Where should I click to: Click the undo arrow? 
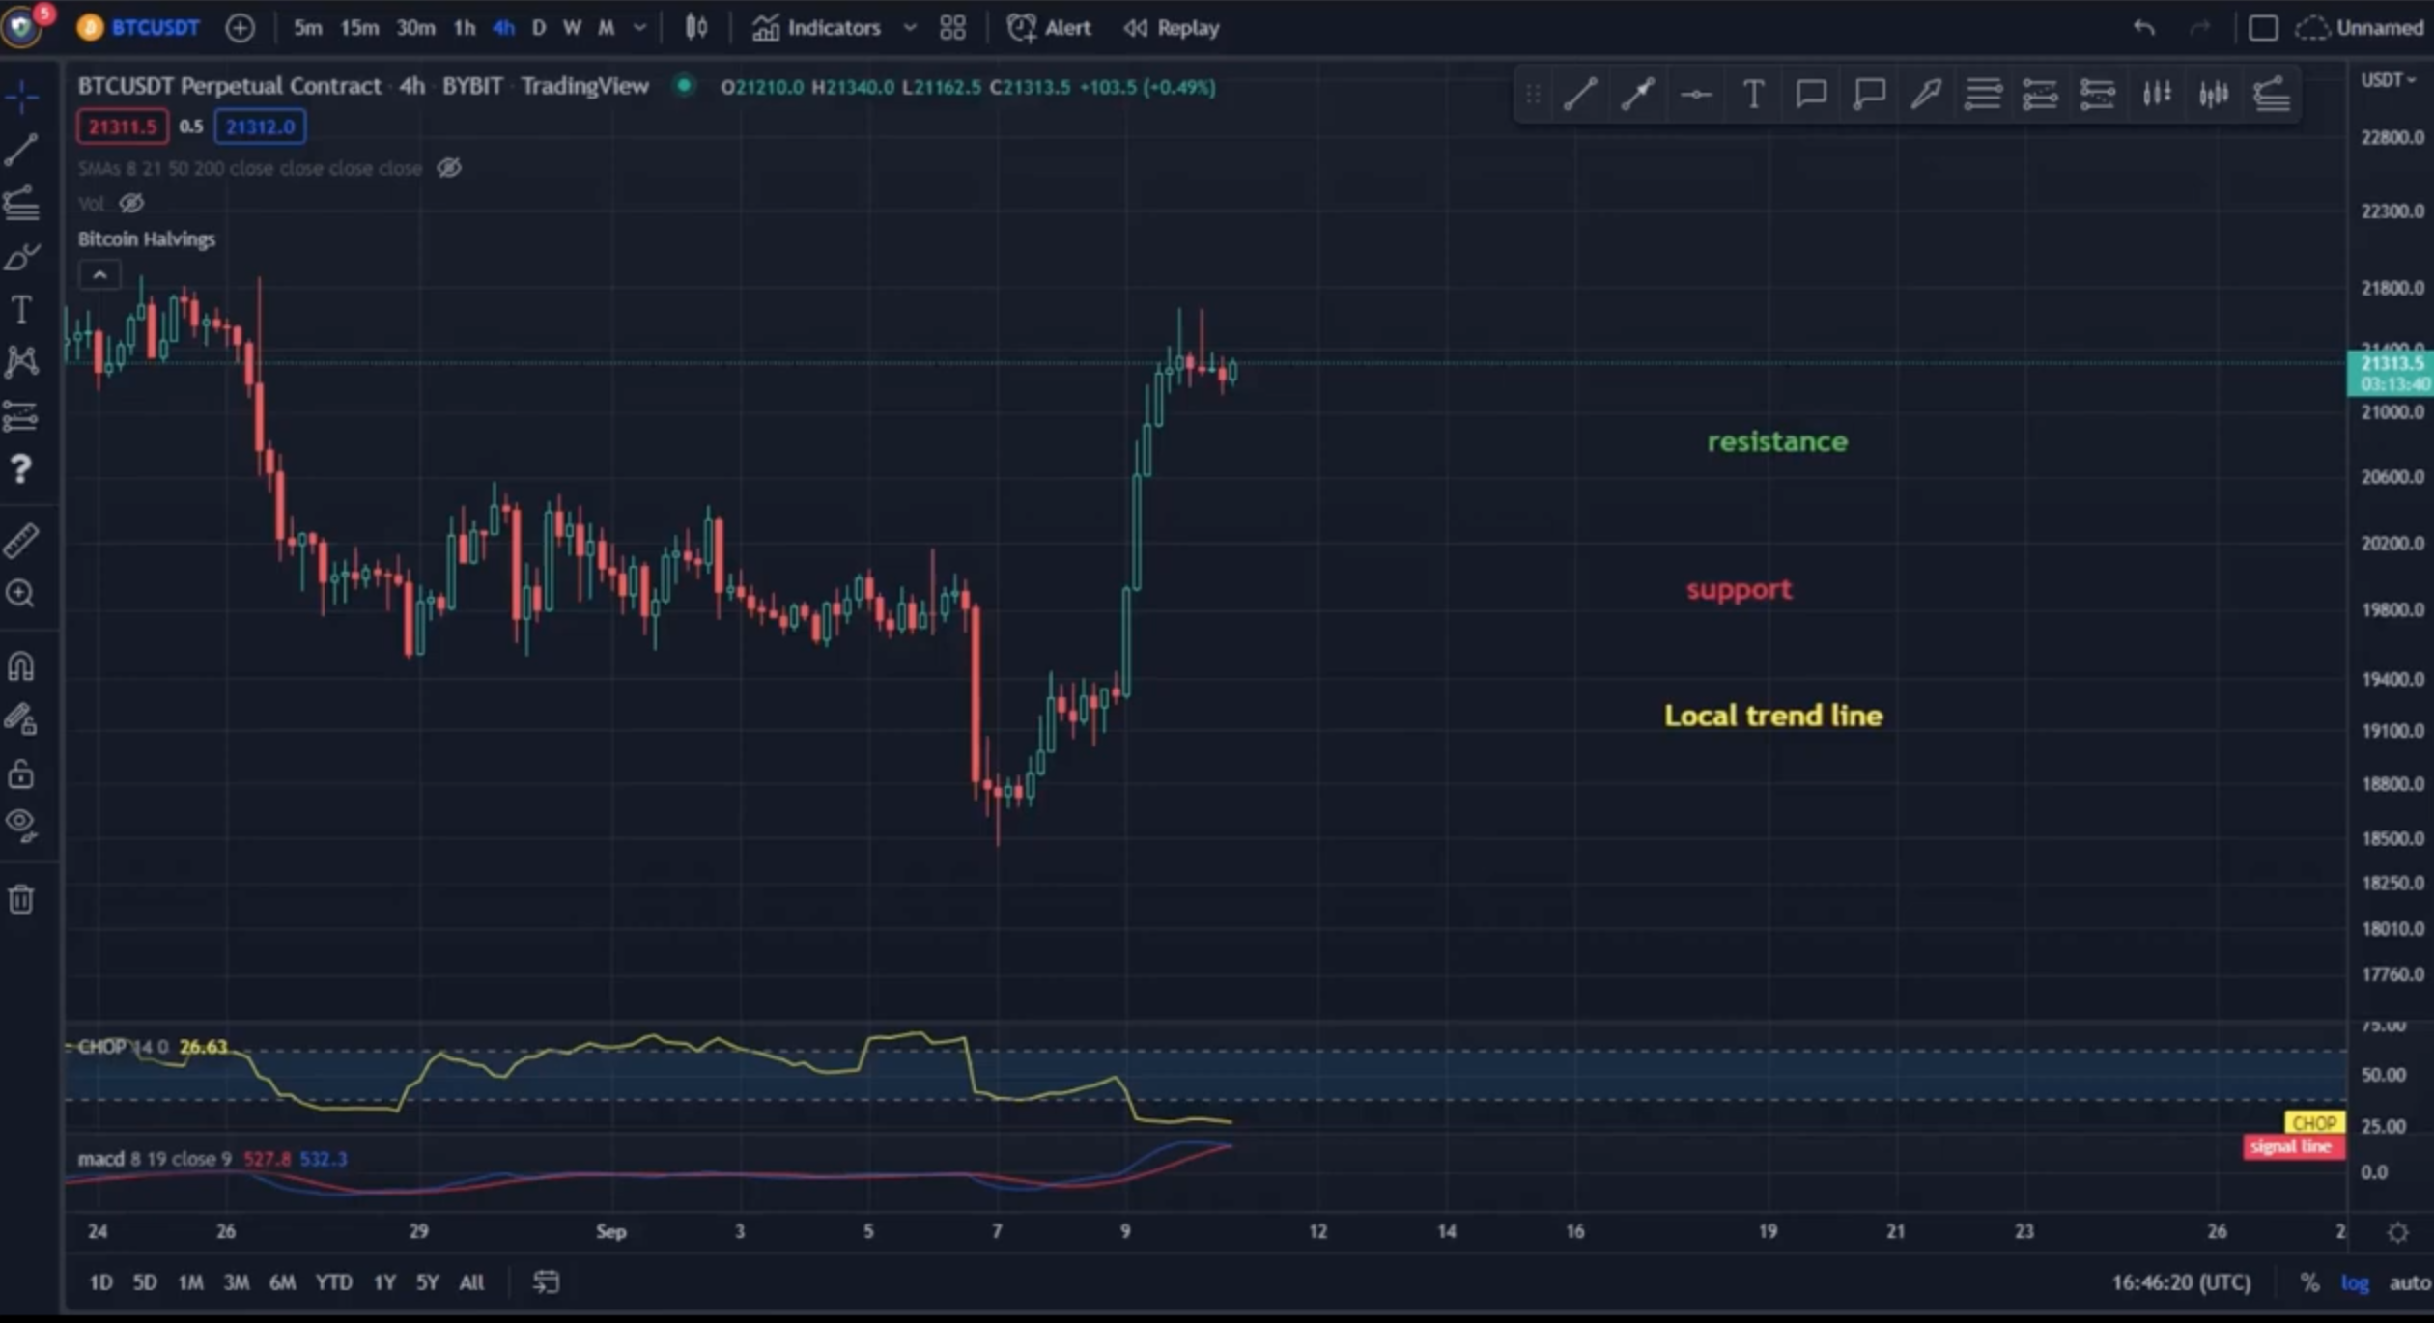click(2144, 28)
